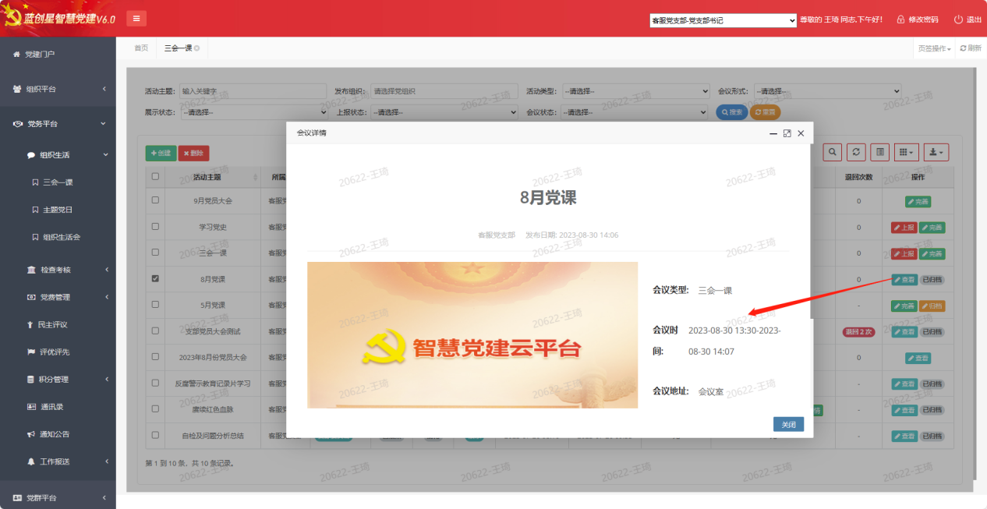Toggle the select-all checkbox in table header
Viewport: 987px width, 509px height.
tap(155, 177)
